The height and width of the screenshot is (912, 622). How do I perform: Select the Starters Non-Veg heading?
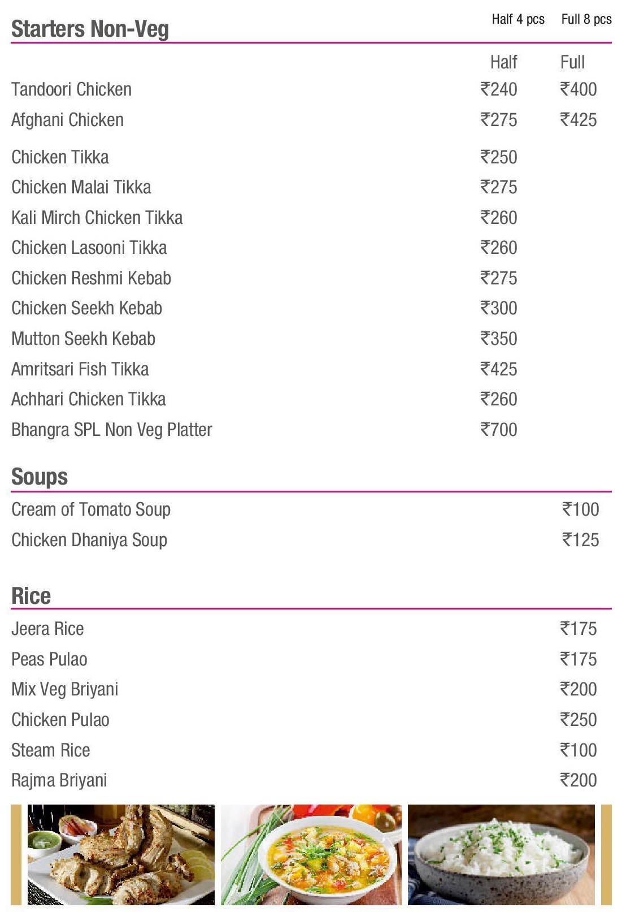pyautogui.click(x=90, y=29)
